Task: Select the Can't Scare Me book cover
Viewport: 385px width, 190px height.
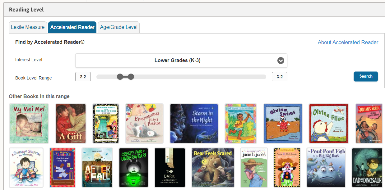Action: coord(241,124)
